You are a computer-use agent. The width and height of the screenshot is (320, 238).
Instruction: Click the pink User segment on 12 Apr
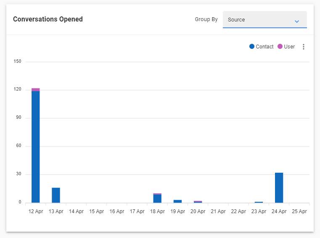35,90
